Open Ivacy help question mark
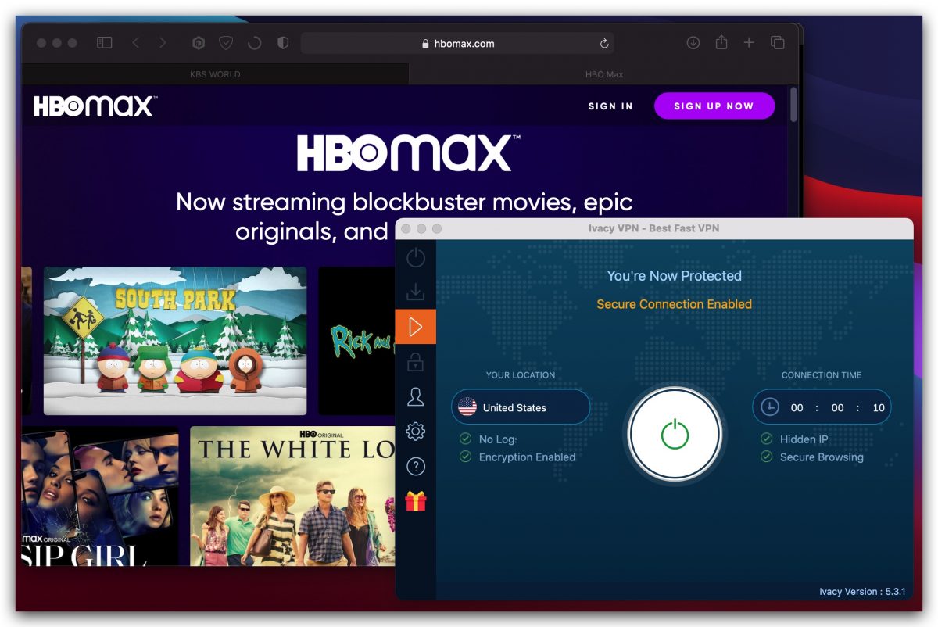Image resolution: width=938 pixels, height=627 pixels. click(x=416, y=467)
